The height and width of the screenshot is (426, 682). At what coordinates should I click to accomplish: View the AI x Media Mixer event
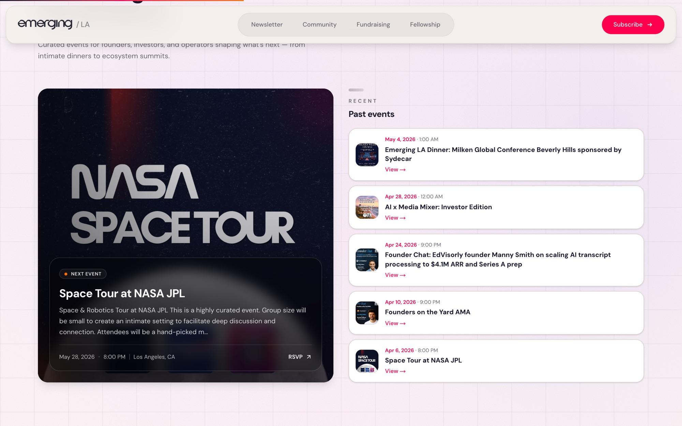(395, 218)
